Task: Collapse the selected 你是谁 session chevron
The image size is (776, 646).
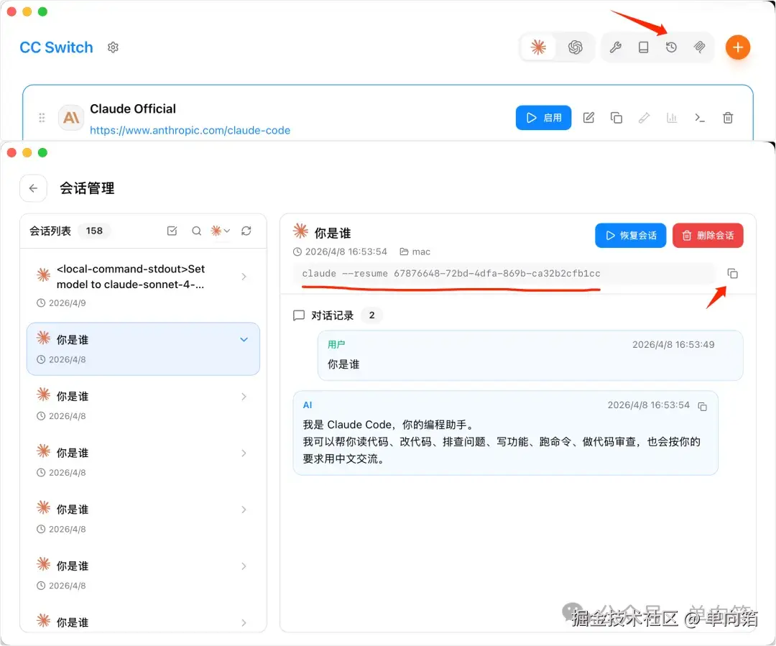Action: pyautogui.click(x=244, y=340)
